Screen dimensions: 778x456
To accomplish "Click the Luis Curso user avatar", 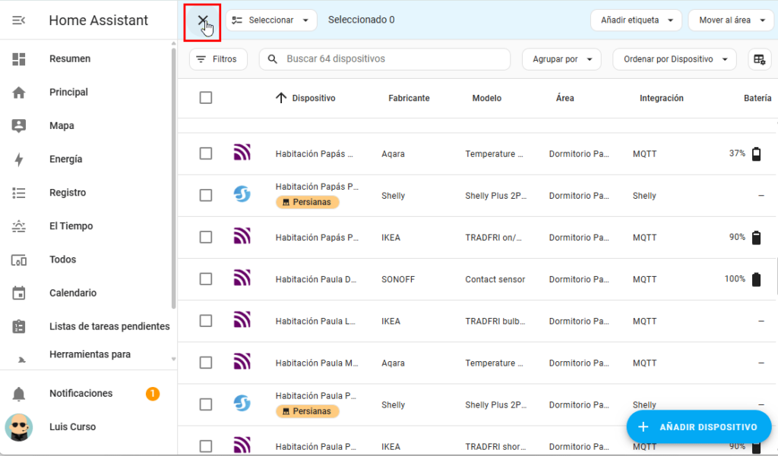I will (19, 427).
